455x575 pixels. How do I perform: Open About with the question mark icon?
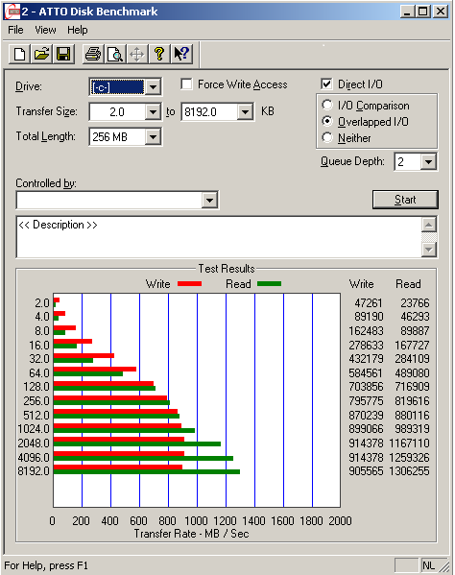pos(158,55)
